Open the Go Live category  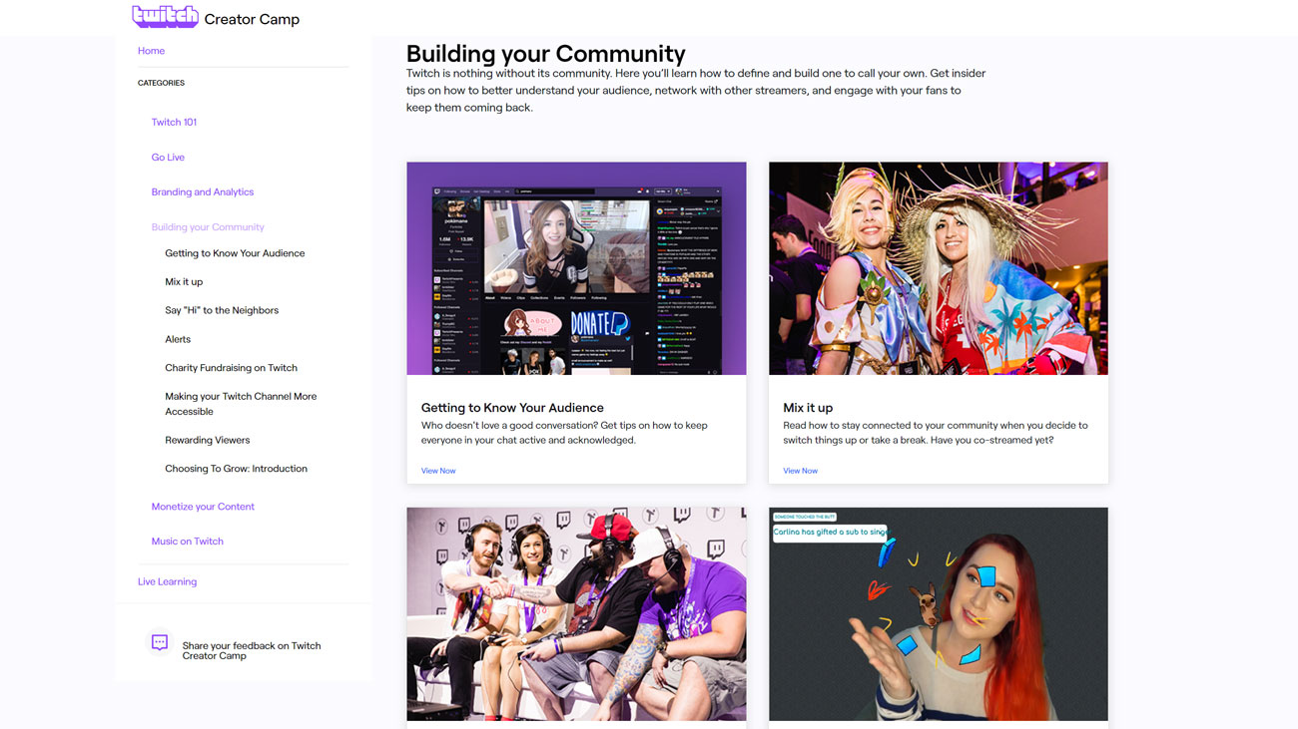(x=168, y=157)
